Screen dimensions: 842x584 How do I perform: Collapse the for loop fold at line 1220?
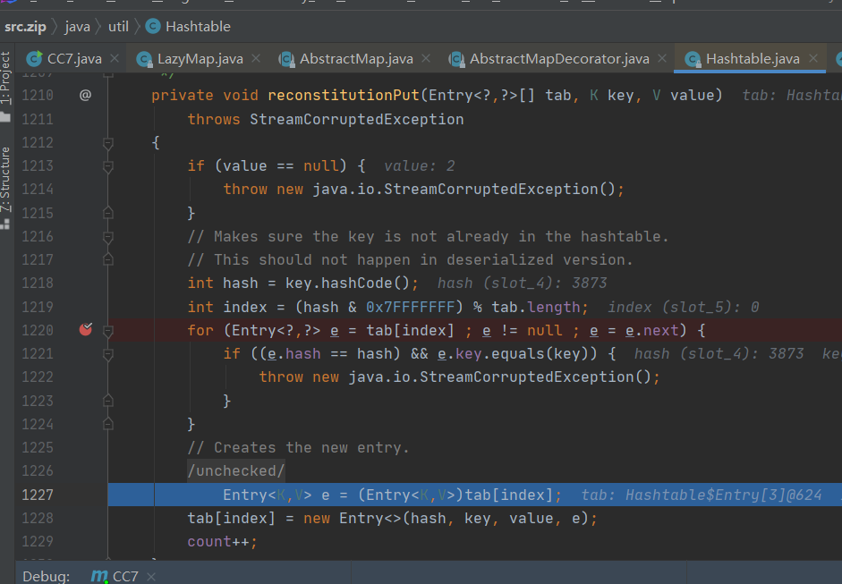coord(108,331)
